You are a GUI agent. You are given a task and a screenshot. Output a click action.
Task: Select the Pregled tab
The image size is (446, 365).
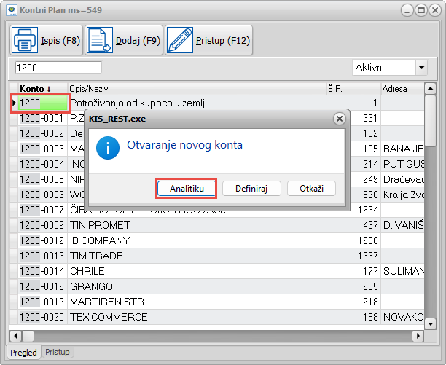[x=23, y=352]
